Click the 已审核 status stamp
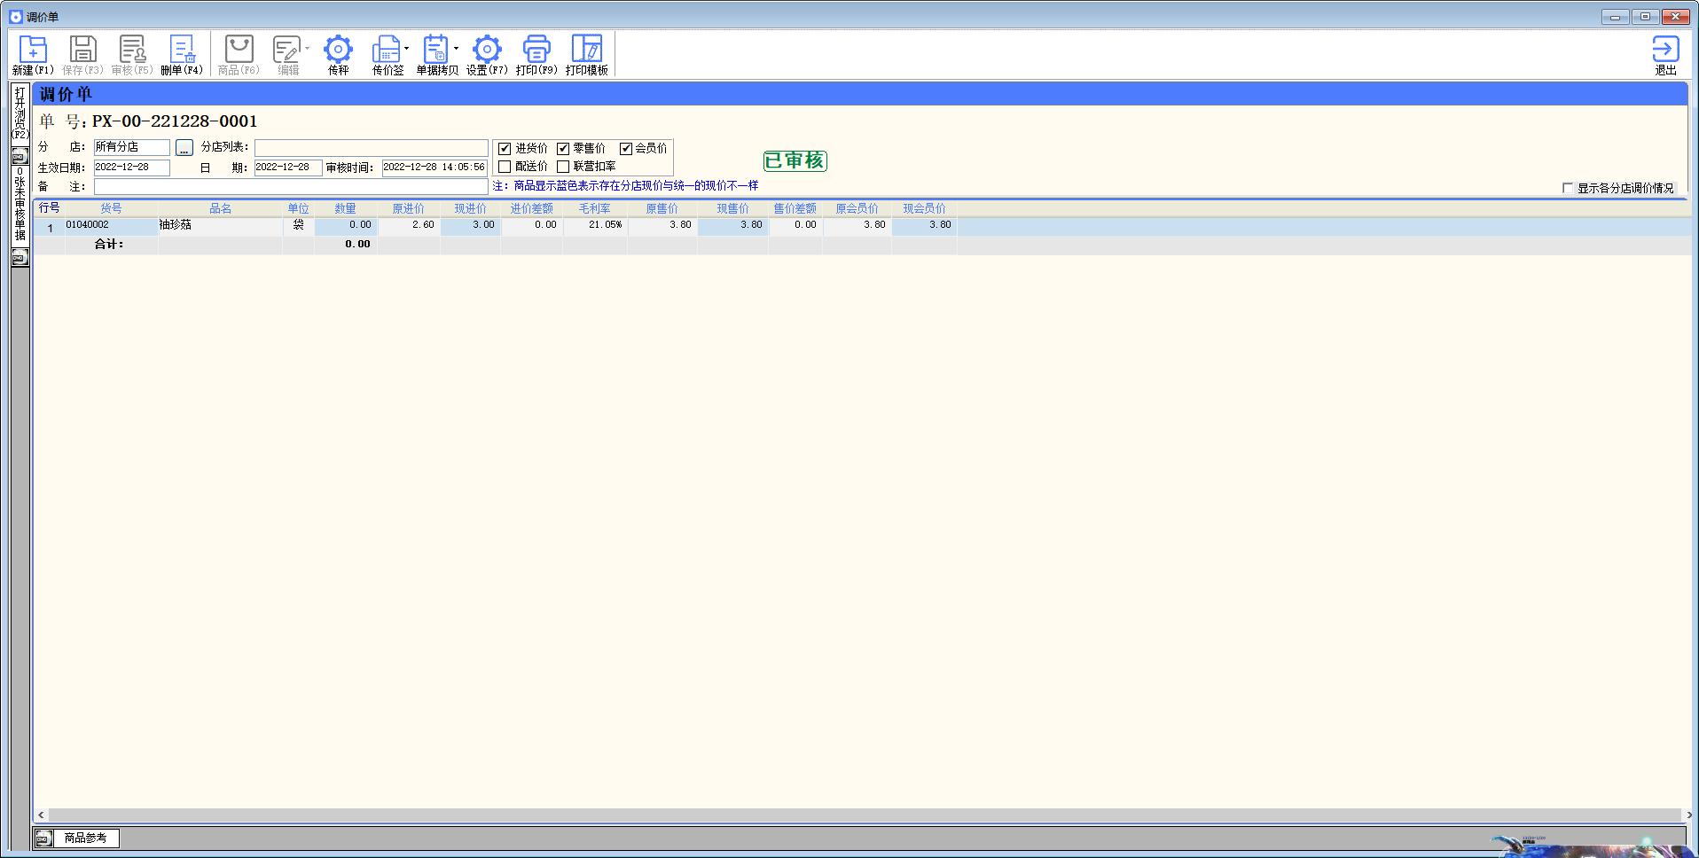This screenshot has width=1699, height=858. click(795, 160)
